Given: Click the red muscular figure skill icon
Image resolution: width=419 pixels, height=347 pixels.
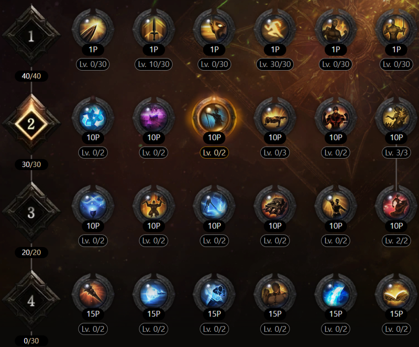Looking at the screenshot, I should coord(336,118).
